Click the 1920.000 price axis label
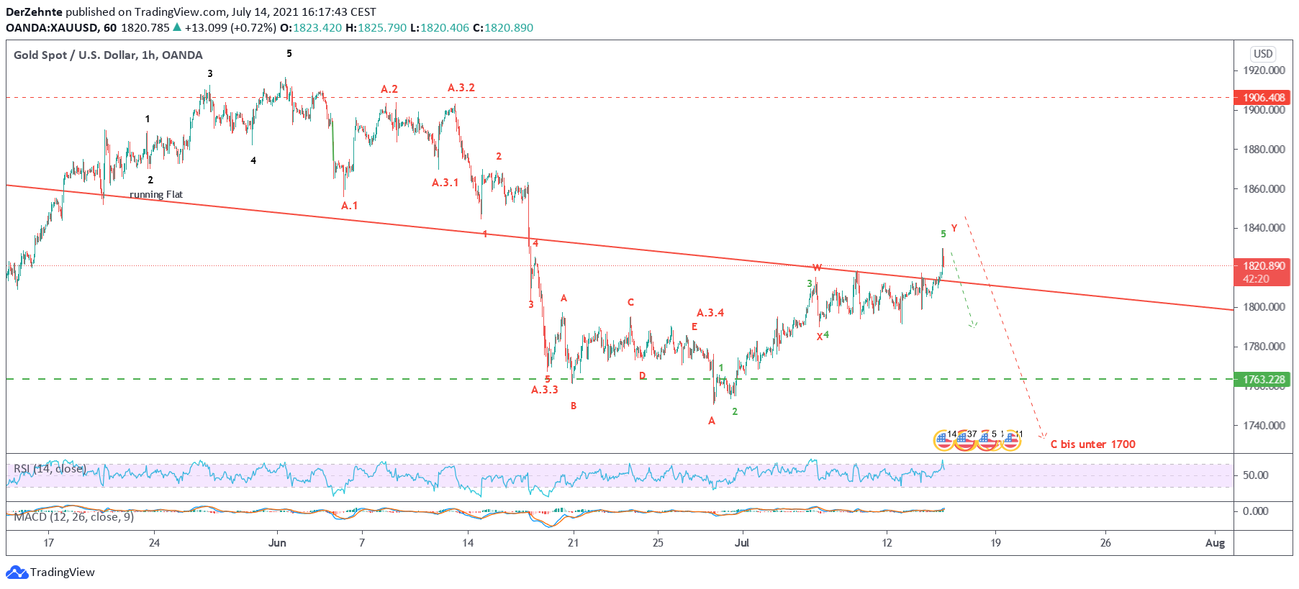The height and width of the screenshot is (589, 1299). 1264,70
